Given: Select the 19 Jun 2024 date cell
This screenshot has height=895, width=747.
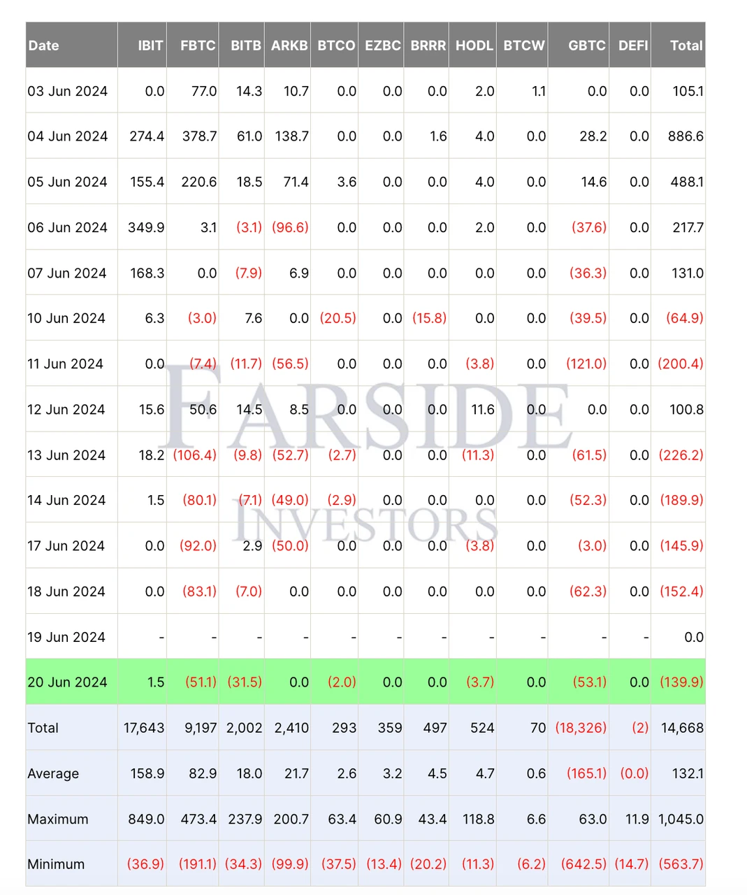Looking at the screenshot, I should pos(66,637).
